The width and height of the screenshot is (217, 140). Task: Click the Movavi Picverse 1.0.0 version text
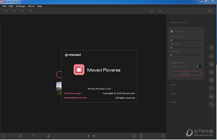pyautogui.click(x=99, y=89)
